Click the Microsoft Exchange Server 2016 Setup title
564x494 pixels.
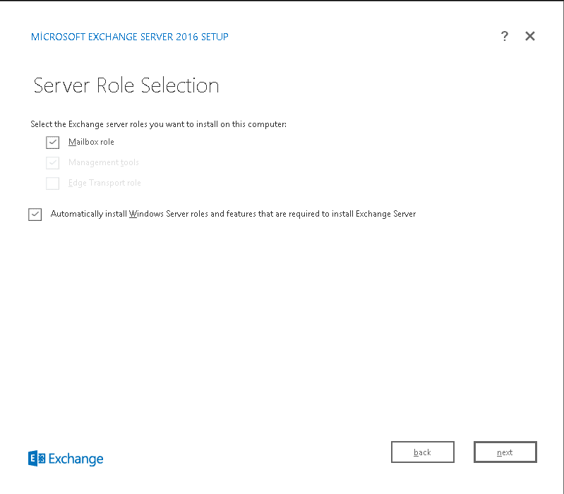coord(129,37)
